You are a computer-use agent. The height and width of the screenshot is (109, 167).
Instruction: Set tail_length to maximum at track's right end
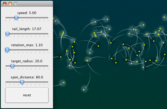(48, 34)
